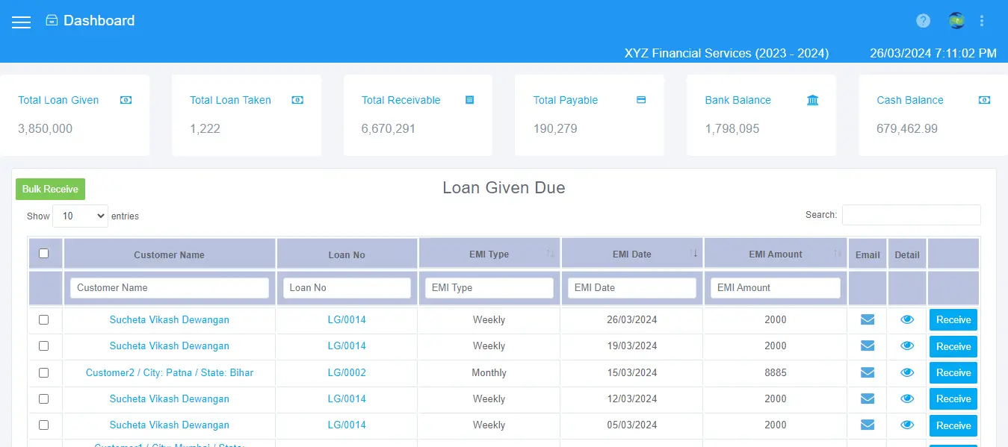
Task: Open the help question mark icon
Action: (x=923, y=20)
